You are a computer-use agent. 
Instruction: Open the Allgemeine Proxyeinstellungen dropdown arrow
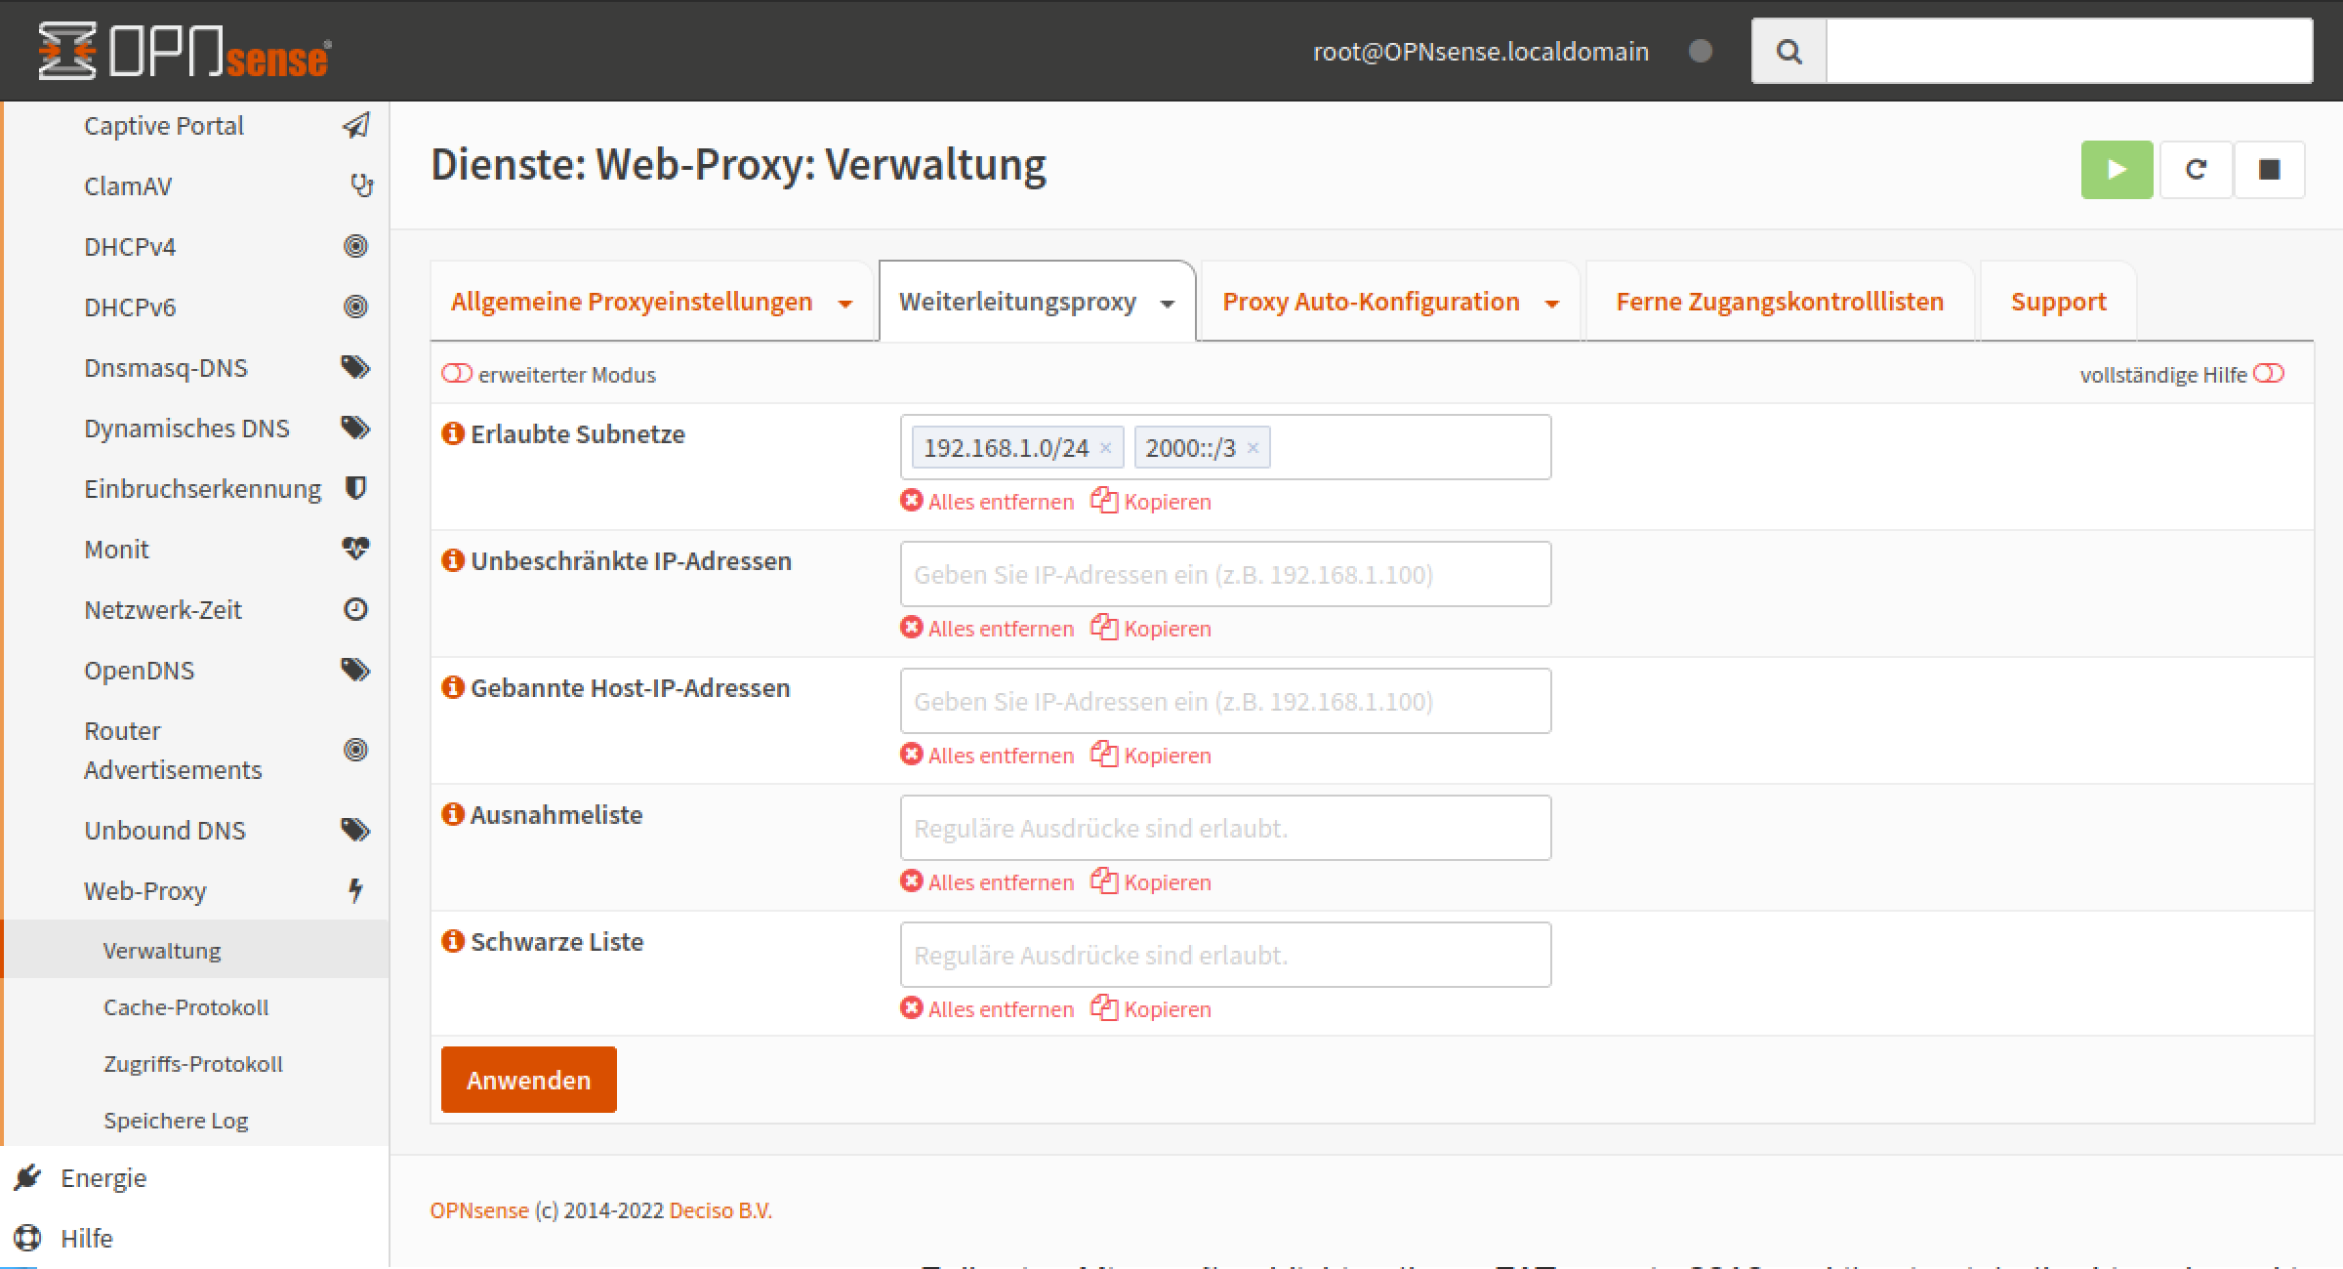[x=845, y=304]
